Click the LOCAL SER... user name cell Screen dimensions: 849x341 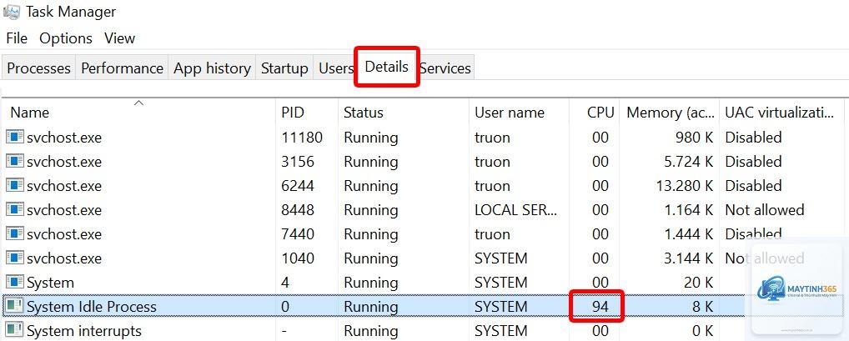(x=515, y=210)
